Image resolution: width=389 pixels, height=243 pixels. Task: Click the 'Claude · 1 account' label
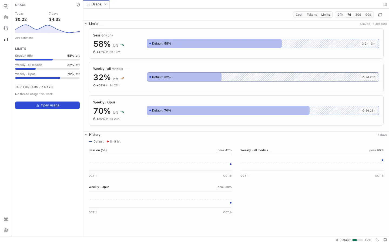coord(373,24)
